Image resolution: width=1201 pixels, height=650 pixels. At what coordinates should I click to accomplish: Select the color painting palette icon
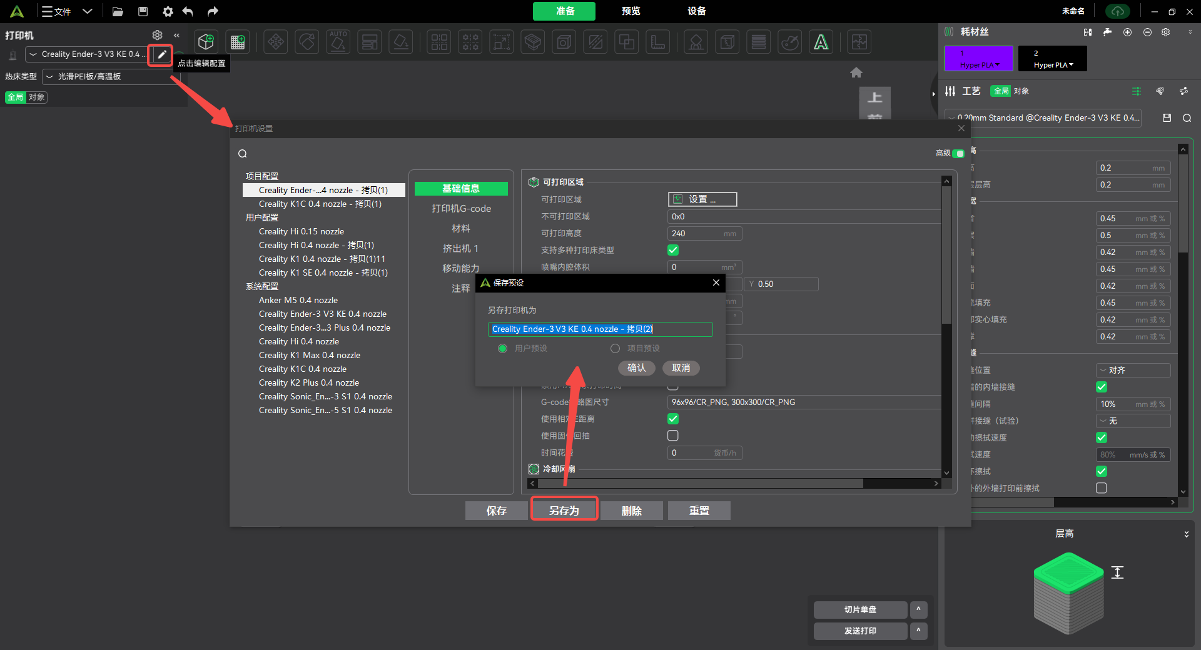pos(790,42)
